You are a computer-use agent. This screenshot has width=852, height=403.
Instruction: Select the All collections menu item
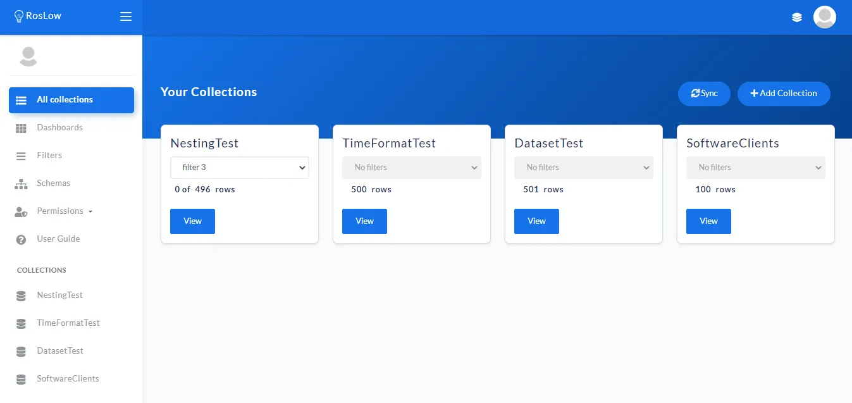tap(71, 100)
